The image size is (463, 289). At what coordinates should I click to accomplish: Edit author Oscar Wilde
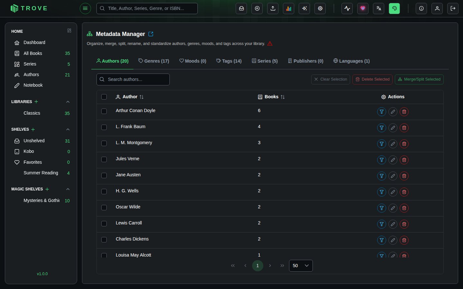(393, 208)
